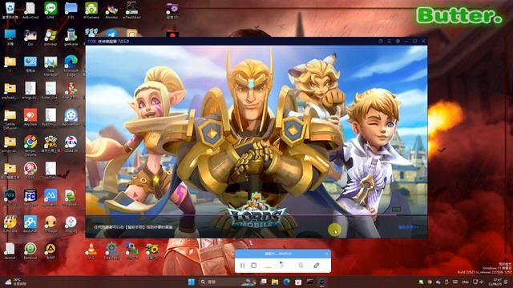The image size is (513, 288).
Task: Open the film reel Apowersoft desktop icon
Action: tap(71, 118)
